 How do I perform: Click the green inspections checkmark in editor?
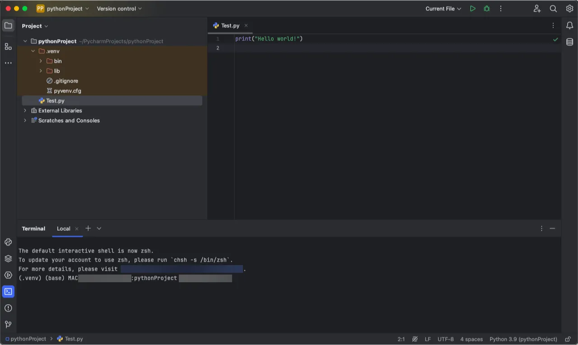(555, 39)
